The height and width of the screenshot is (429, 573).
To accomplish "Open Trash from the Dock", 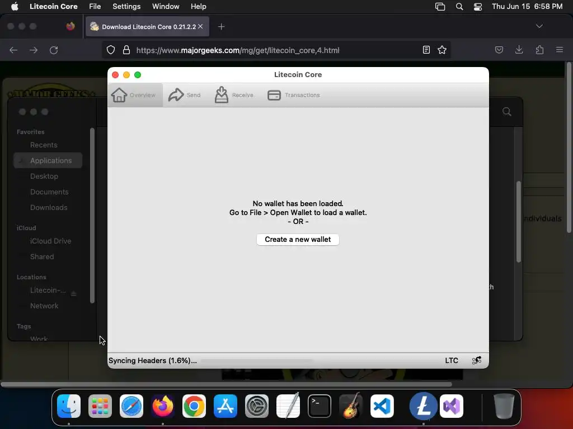I will pyautogui.click(x=504, y=406).
